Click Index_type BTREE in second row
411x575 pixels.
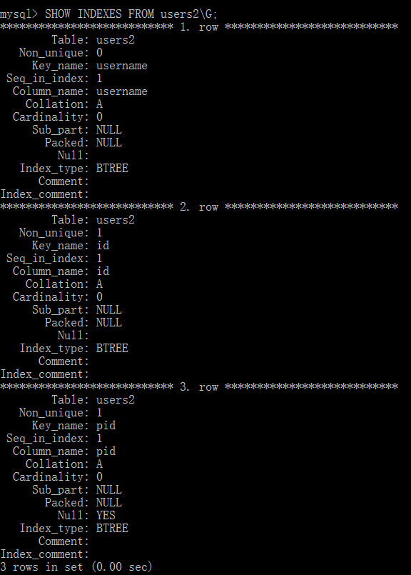112,348
